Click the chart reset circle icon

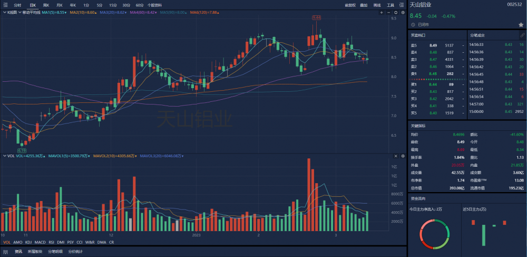396,12
